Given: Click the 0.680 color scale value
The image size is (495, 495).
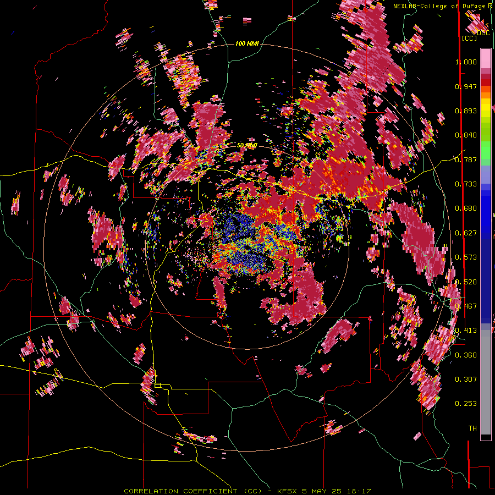Looking at the screenshot, I should tap(466, 208).
